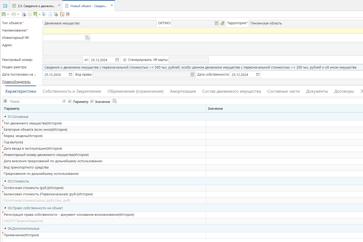Screen dimensions: 363x242
Task: Collapse the 02.Стоимость group
Action: click(5, 181)
